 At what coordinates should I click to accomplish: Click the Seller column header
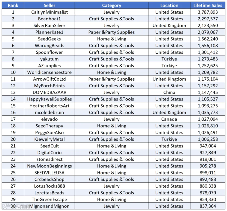point(49,5)
